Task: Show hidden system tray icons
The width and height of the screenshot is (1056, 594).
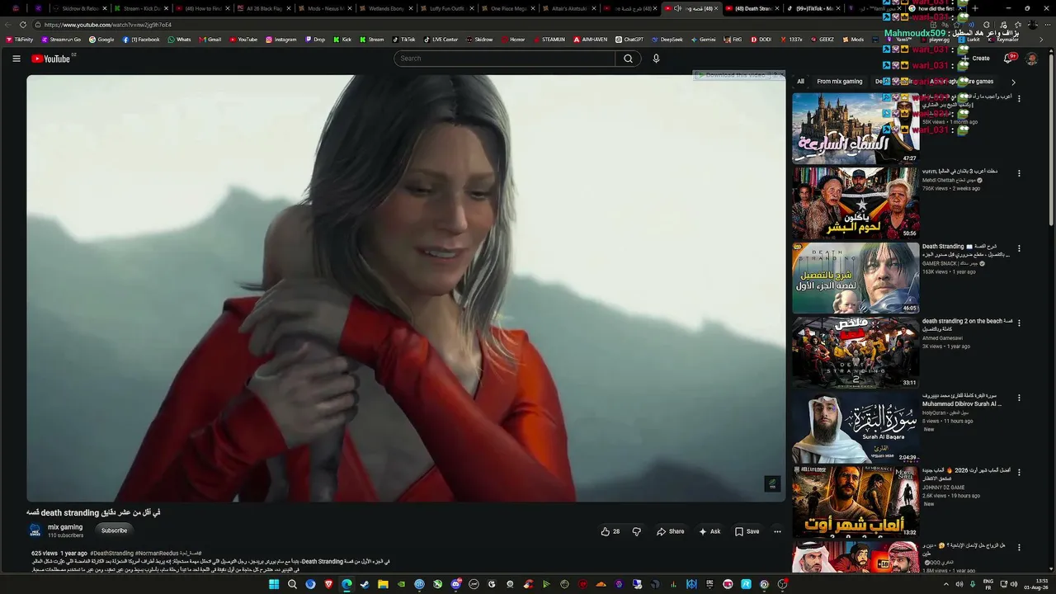Action: coord(945,584)
